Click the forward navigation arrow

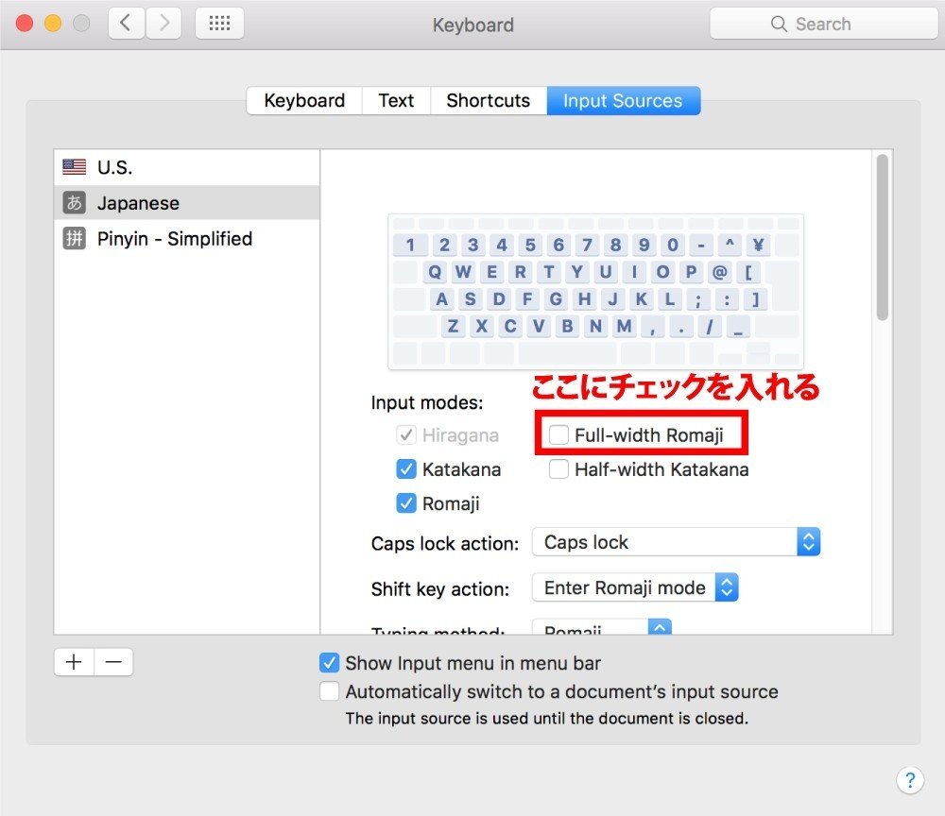pos(162,23)
